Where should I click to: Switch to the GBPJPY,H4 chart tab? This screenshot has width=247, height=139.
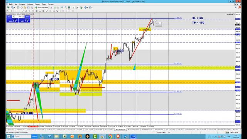pyautogui.click(x=212, y=130)
